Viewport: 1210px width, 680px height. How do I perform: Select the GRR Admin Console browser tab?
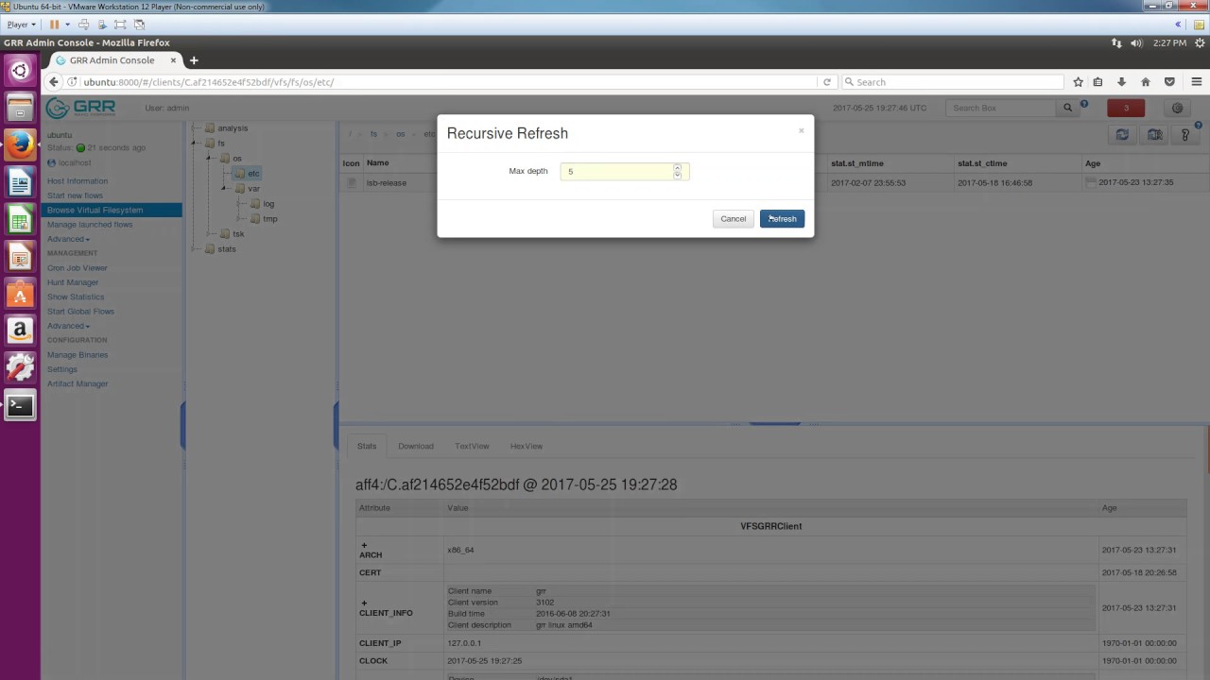[114, 60]
